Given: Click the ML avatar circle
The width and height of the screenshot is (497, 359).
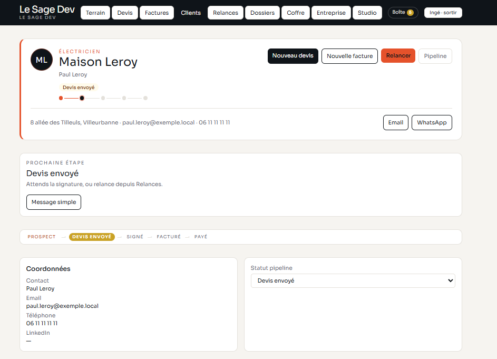Looking at the screenshot, I should point(42,60).
